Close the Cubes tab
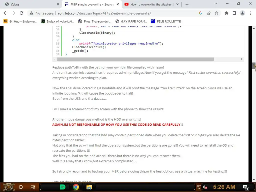 click(x=58, y=4)
